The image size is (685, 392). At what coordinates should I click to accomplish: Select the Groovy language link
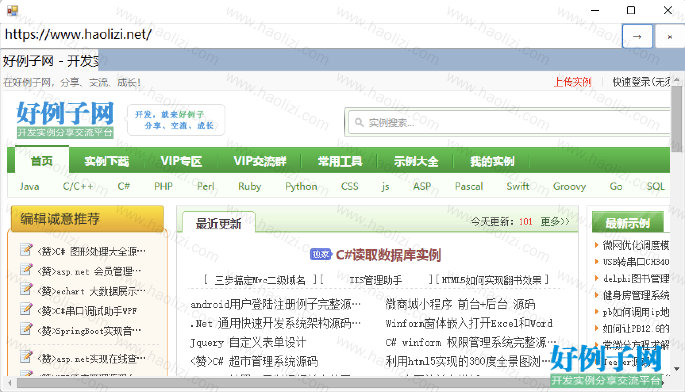click(570, 186)
